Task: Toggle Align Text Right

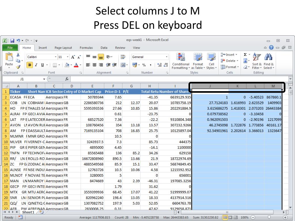Action: (x=101, y=65)
